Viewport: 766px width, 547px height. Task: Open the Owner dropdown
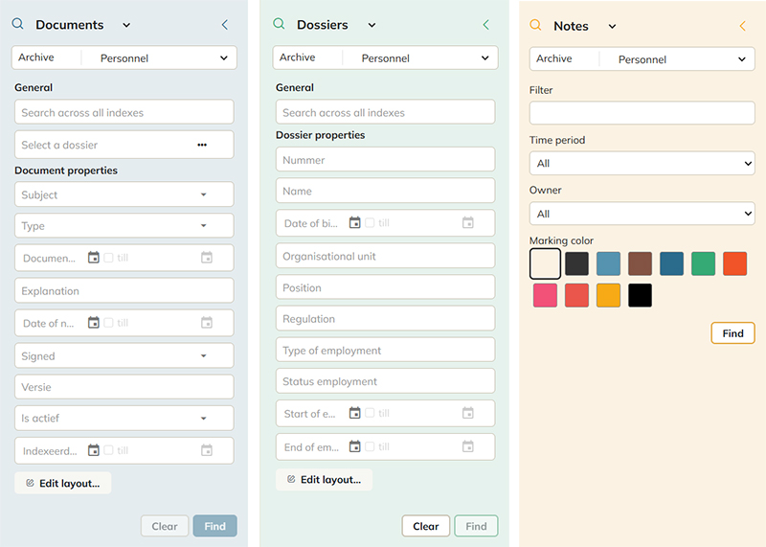pyautogui.click(x=642, y=214)
